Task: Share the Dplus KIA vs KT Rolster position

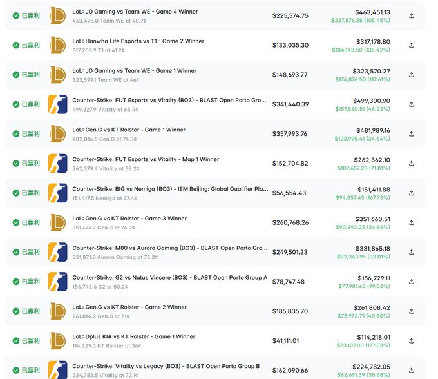Action: pyautogui.click(x=411, y=341)
